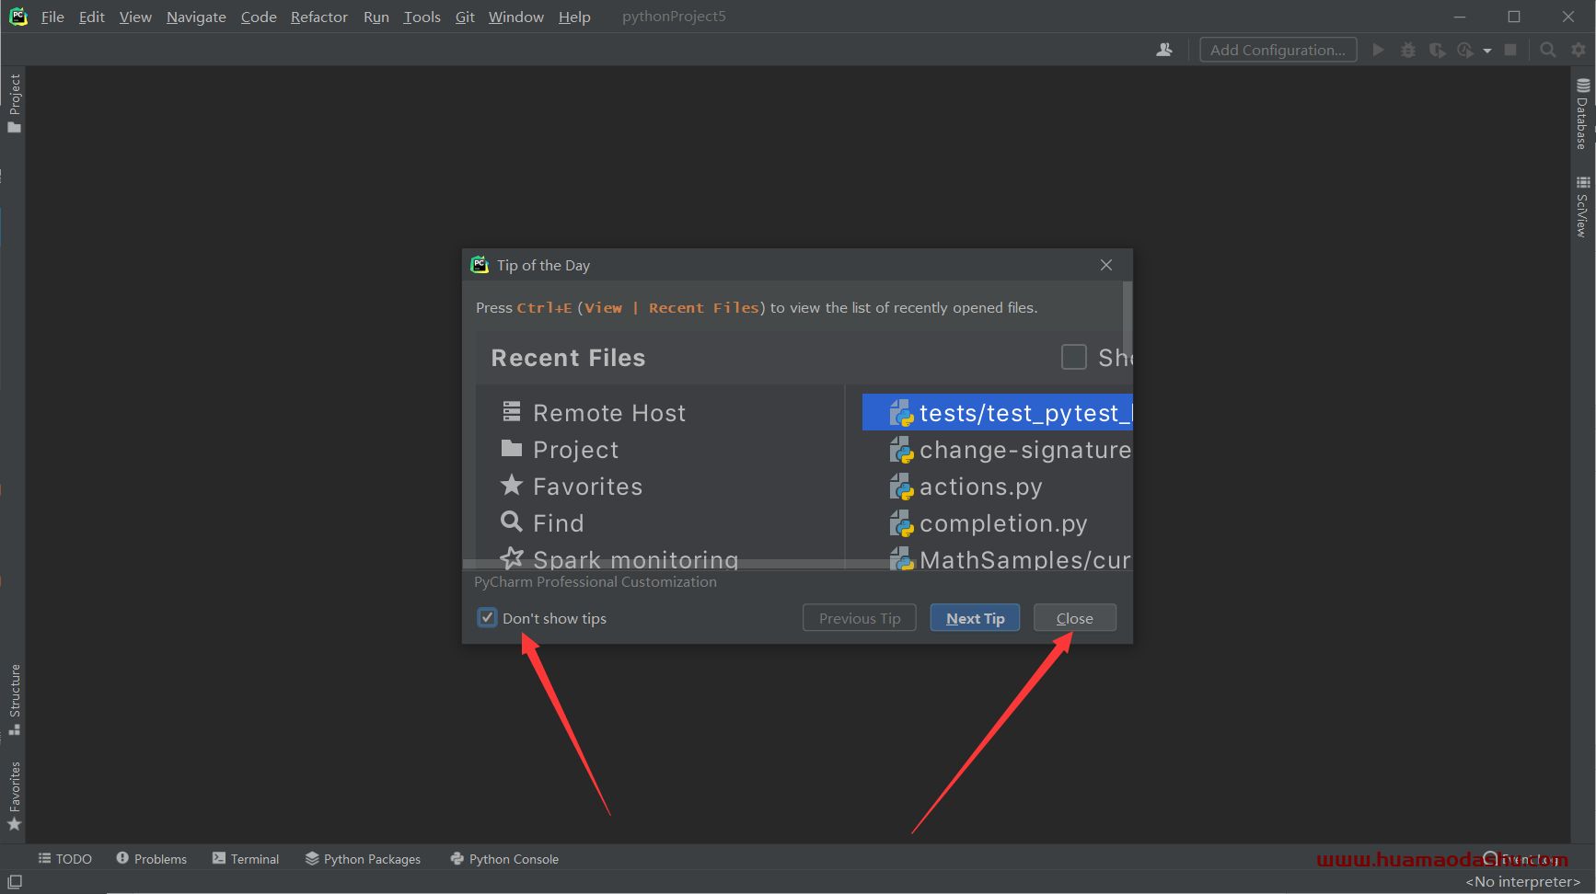Open the Tools menu
1596x894 pixels.
tap(422, 17)
